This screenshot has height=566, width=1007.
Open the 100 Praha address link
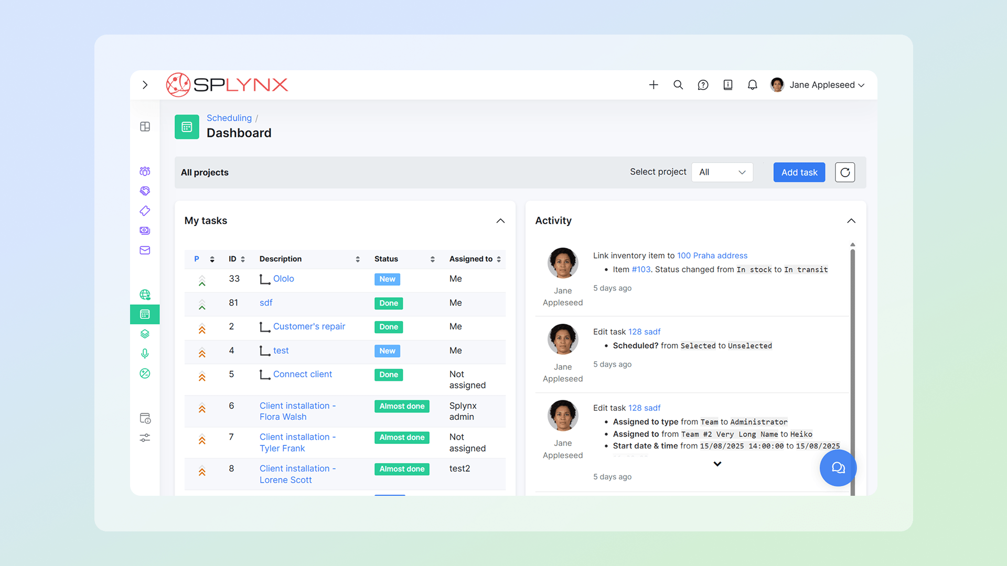pos(712,255)
